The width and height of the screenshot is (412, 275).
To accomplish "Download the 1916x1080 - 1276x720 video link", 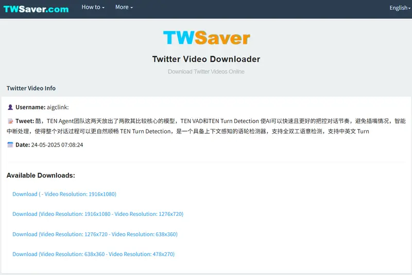I will pos(98,214).
